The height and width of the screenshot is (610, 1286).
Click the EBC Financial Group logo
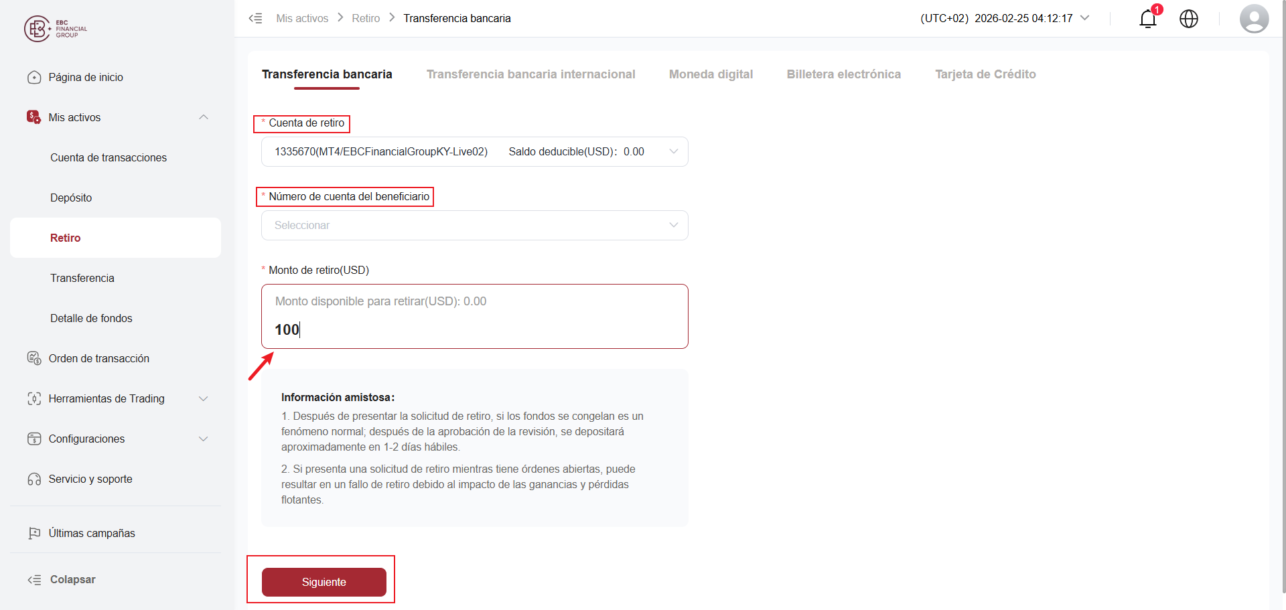(x=56, y=29)
